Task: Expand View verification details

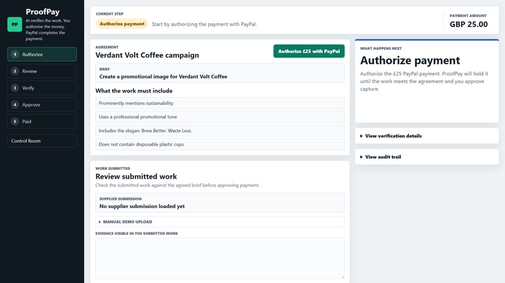Action: coord(427,136)
